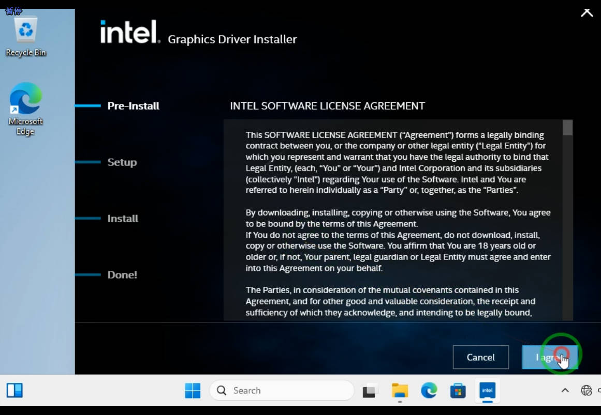Select the Microsoft Edge desktop shortcut
The image size is (601, 415).
click(x=25, y=109)
